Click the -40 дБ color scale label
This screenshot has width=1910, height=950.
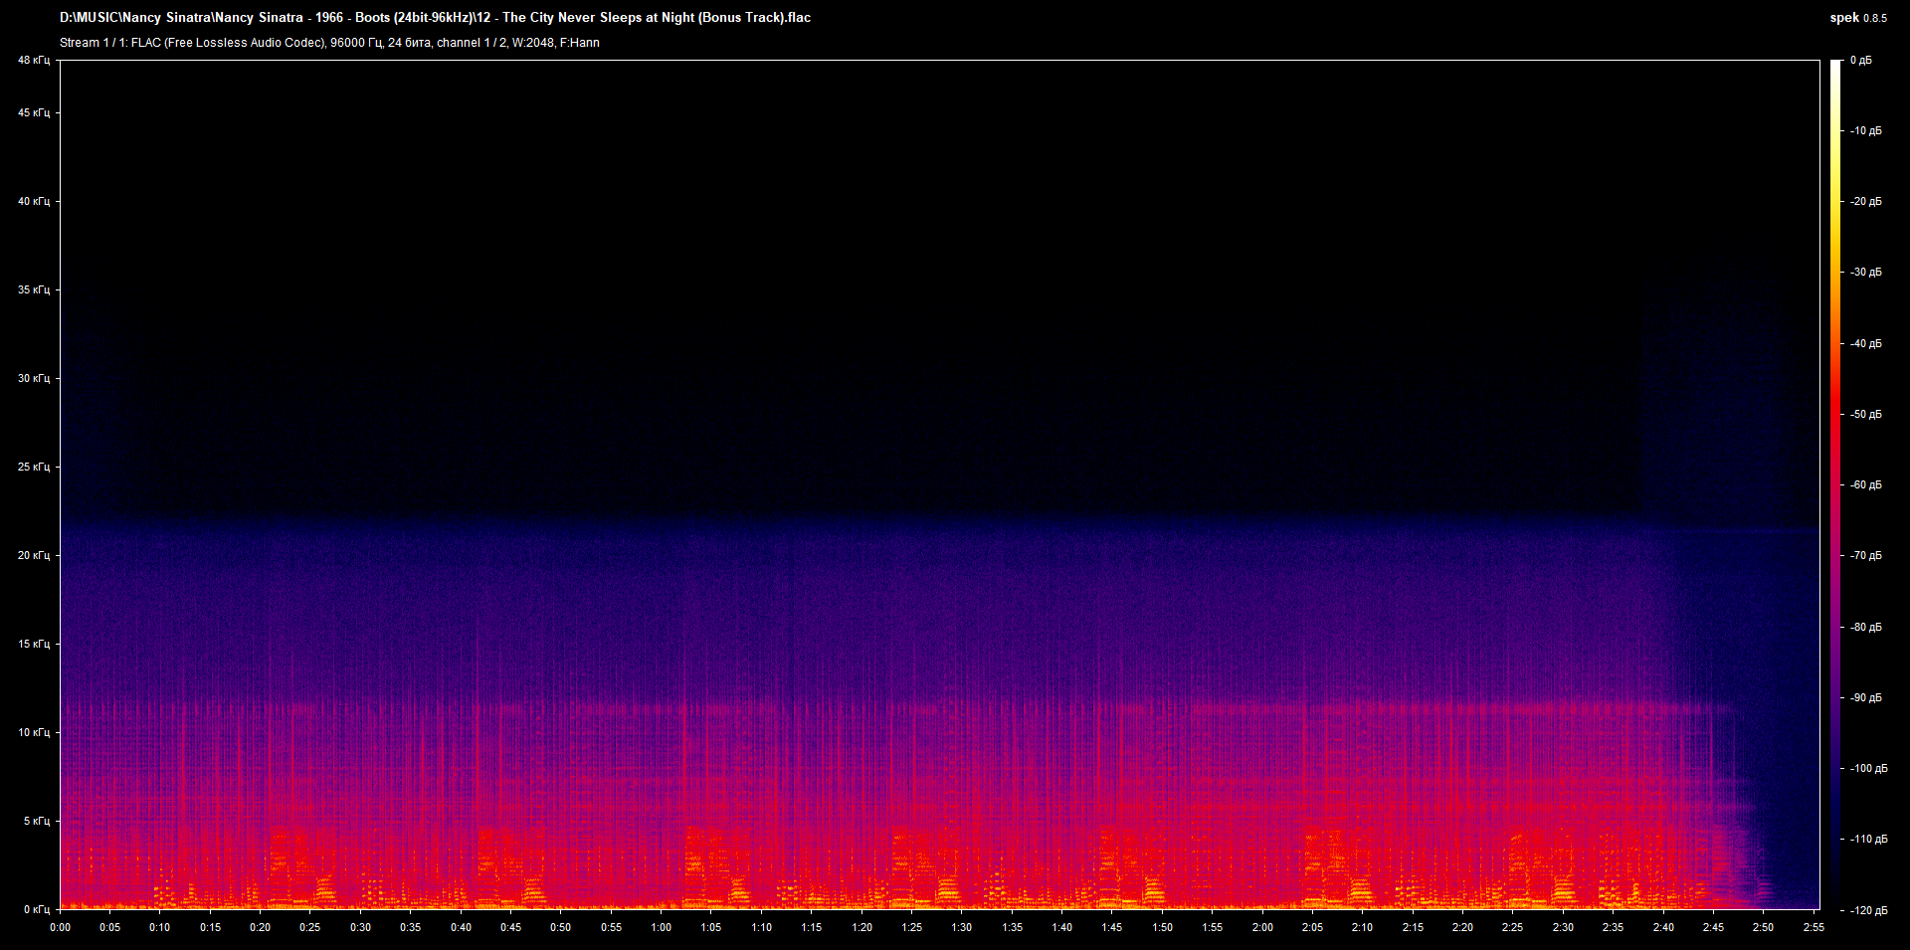coord(1865,344)
